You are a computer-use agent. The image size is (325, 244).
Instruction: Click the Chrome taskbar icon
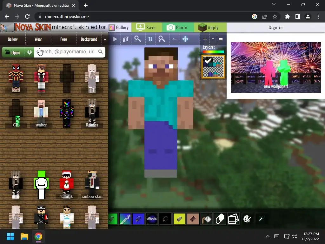pyautogui.click(x=38, y=236)
